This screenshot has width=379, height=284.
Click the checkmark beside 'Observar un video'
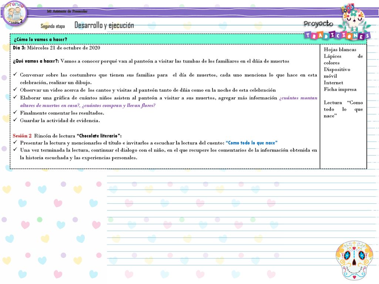click(x=15, y=89)
